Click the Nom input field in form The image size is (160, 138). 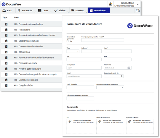(x=118, y=51)
